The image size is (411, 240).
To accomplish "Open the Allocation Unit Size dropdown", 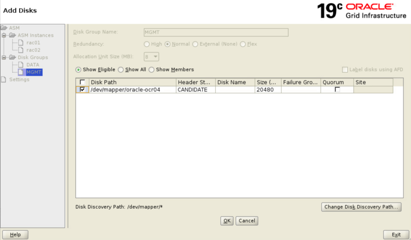I will pyautogui.click(x=152, y=57).
